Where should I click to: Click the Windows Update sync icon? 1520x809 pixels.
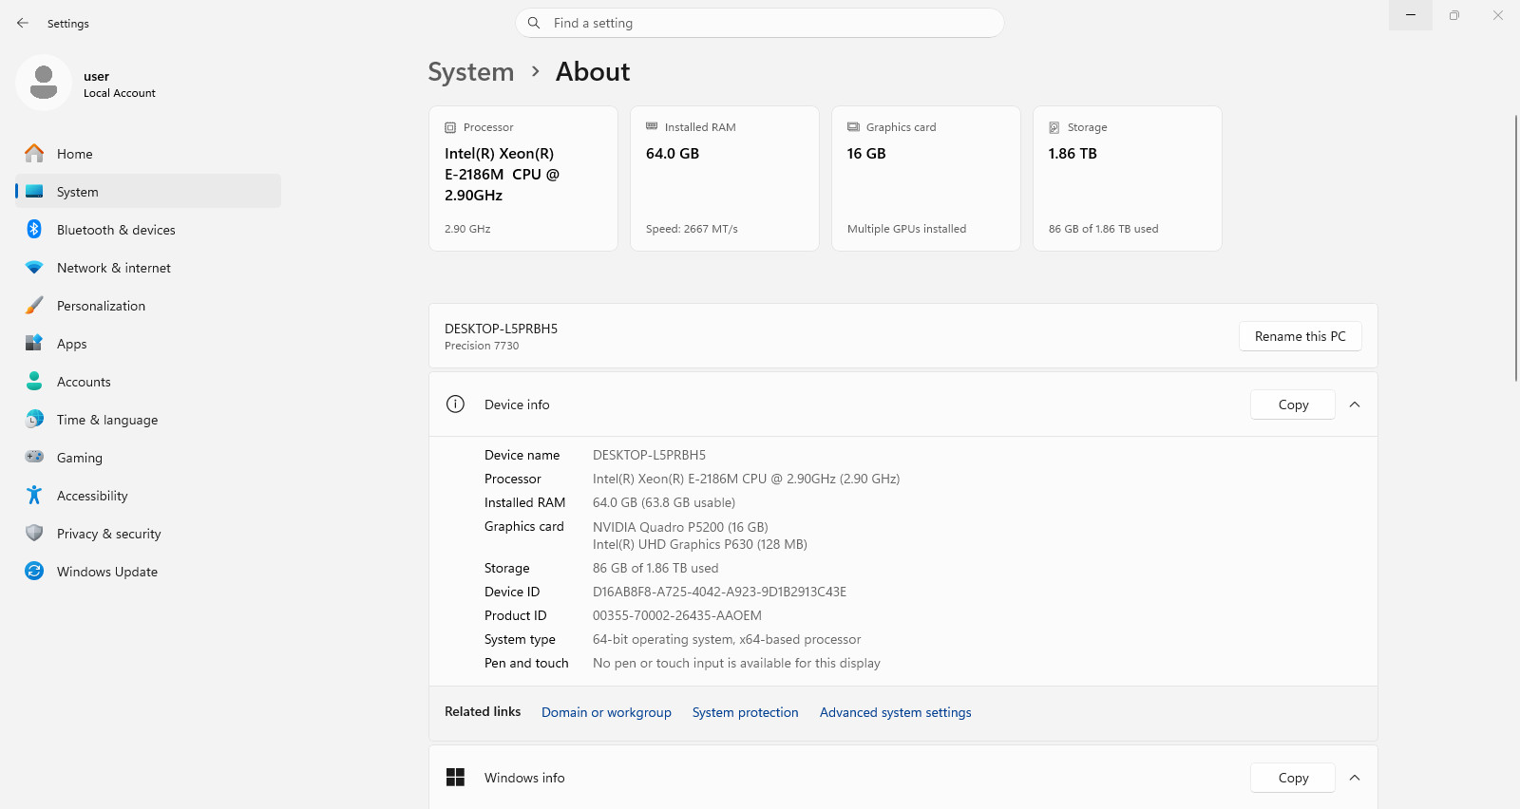coord(34,571)
